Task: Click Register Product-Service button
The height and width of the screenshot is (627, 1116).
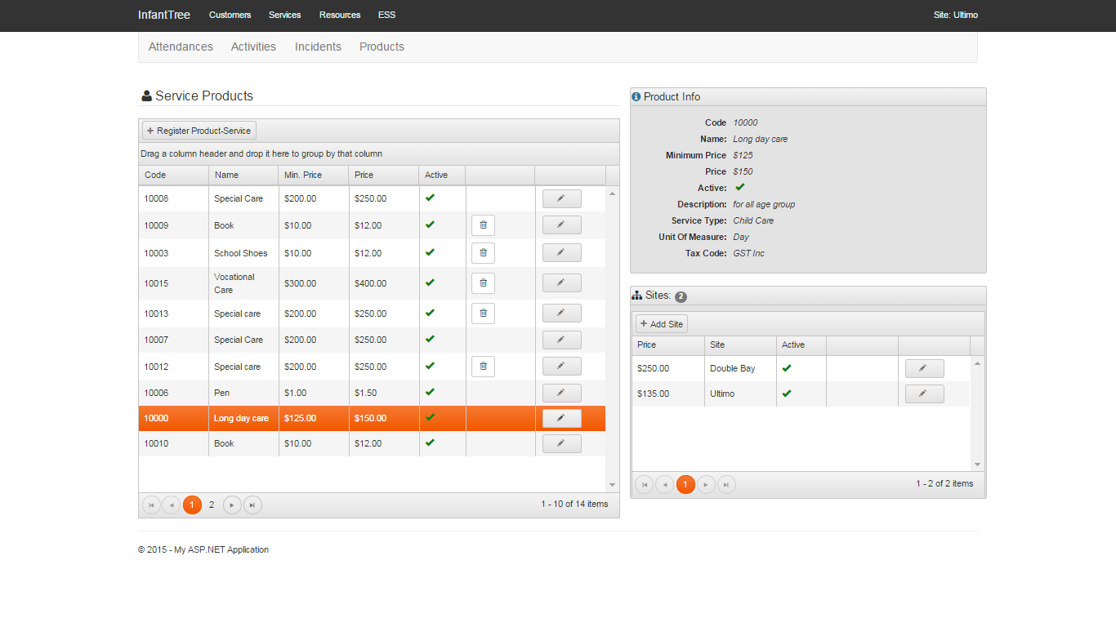Action: click(199, 131)
